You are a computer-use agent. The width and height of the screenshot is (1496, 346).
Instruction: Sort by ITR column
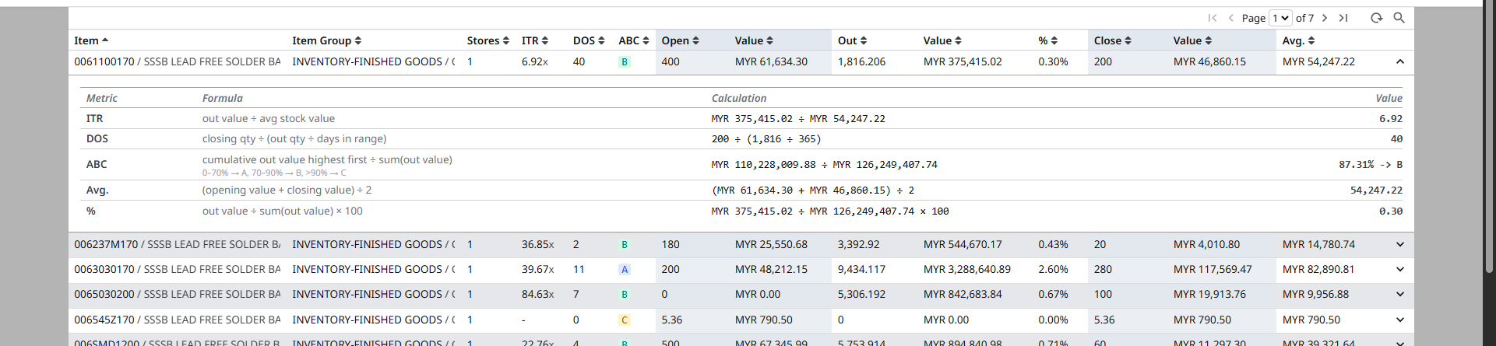point(535,40)
